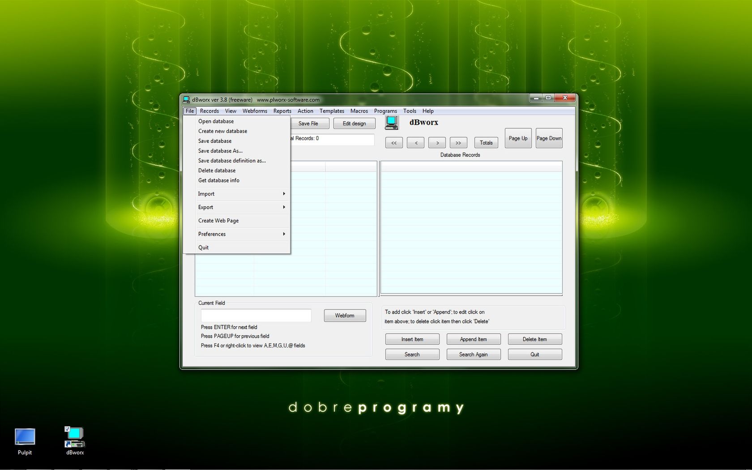The image size is (752, 470).
Task: Open the Records menu
Action: tap(209, 111)
